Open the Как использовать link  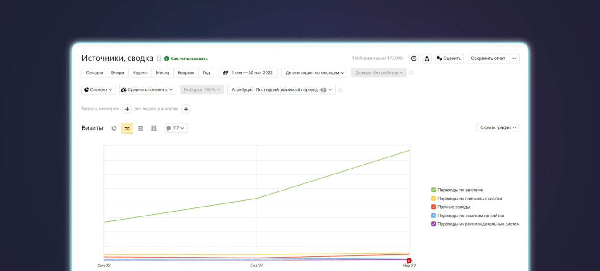pyautogui.click(x=189, y=59)
